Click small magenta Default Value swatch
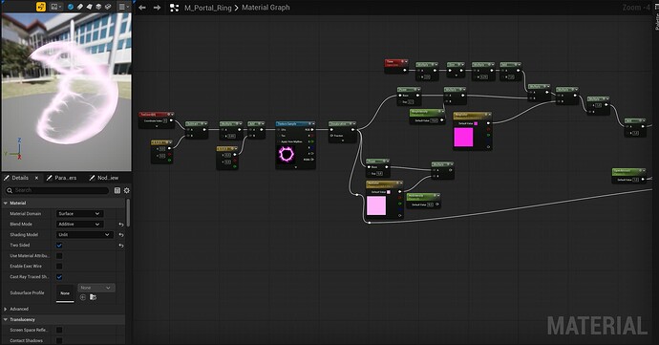Screen dimensions: 659x345 (x=476, y=123)
